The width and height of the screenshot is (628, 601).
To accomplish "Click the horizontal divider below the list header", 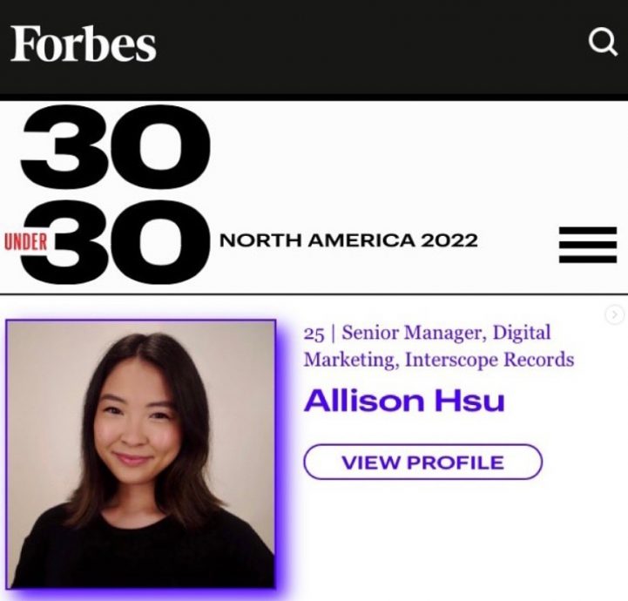I will 314,294.
